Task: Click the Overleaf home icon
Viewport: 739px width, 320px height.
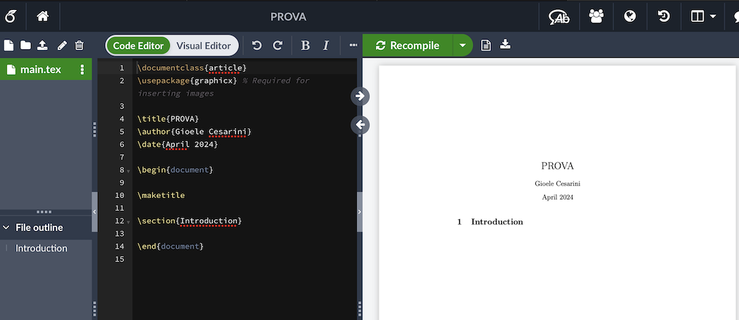Action: click(x=42, y=16)
